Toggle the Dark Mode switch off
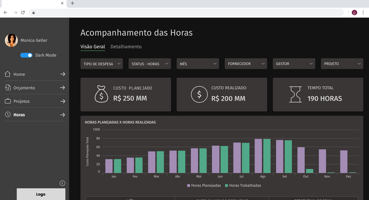Viewport: 369px width, 200px height. pyautogui.click(x=26, y=55)
